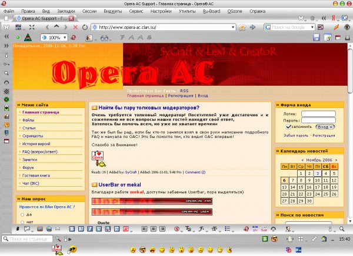Open the Google search engine dropdown
The height and width of the screenshot is (256, 353).
(312, 28)
